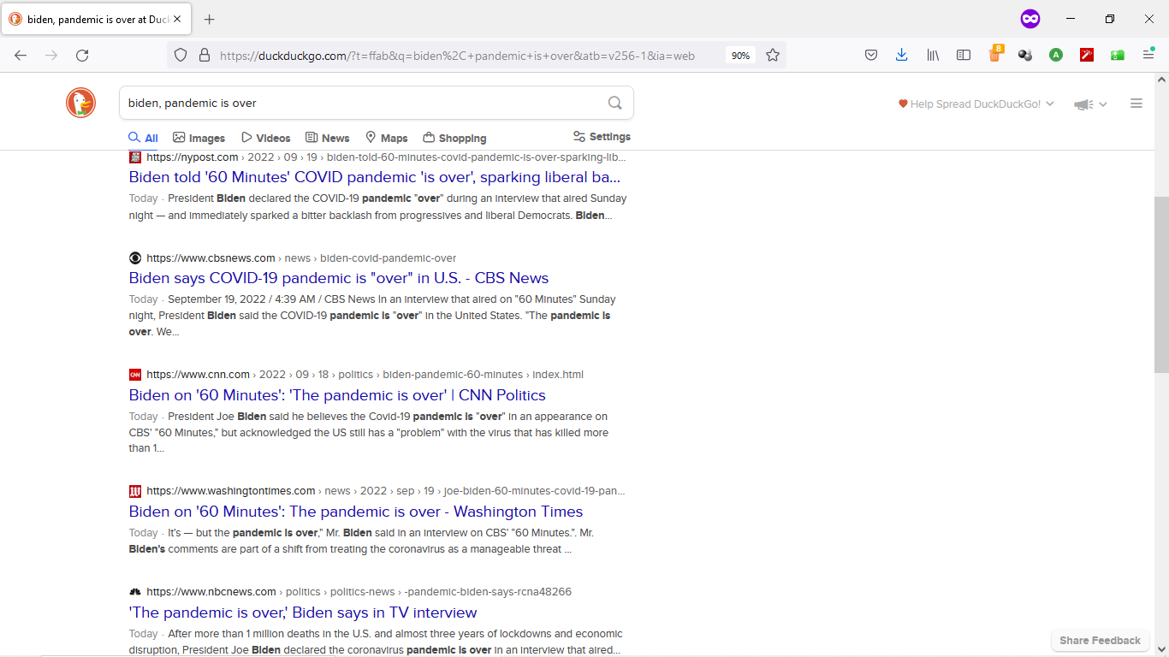Open the tracking protection shield icon
The width and height of the screenshot is (1169, 657).
pos(181,55)
